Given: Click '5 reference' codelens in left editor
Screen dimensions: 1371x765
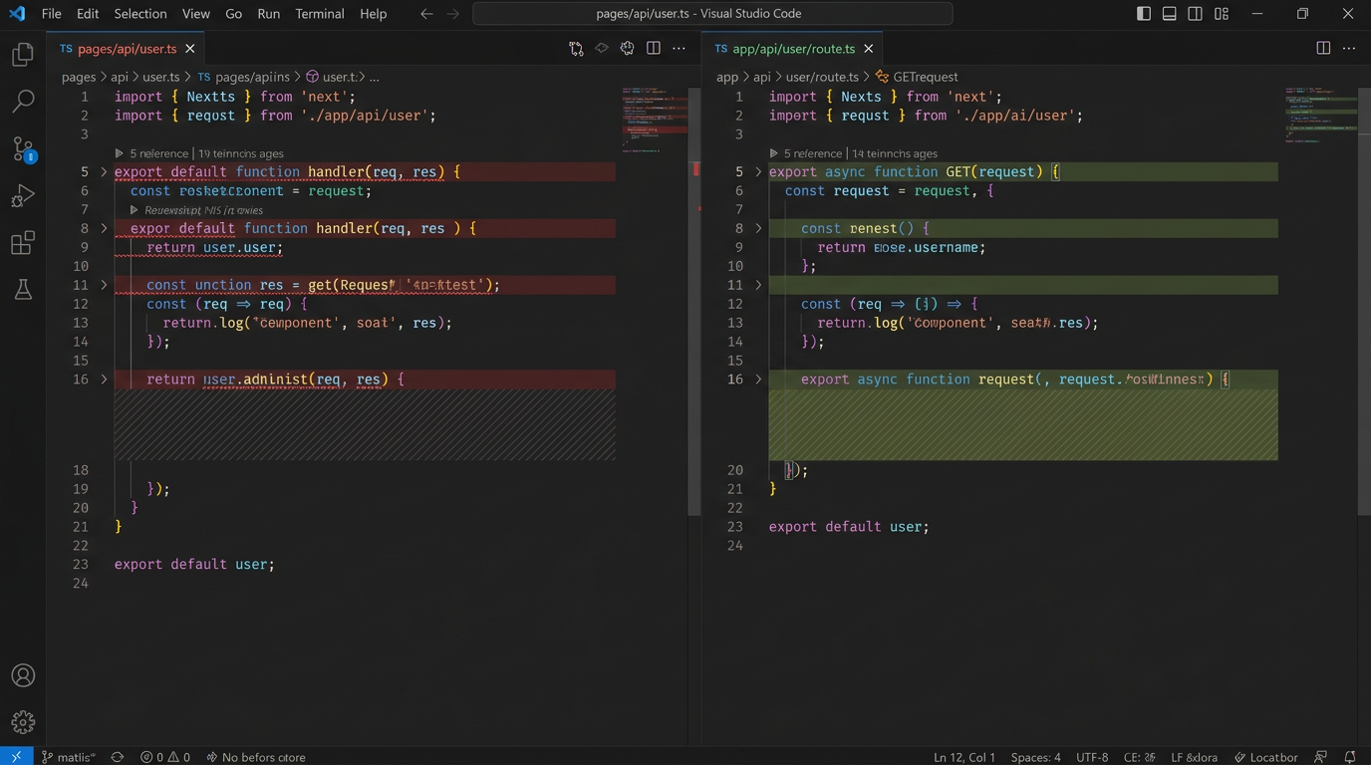Looking at the screenshot, I should point(158,153).
